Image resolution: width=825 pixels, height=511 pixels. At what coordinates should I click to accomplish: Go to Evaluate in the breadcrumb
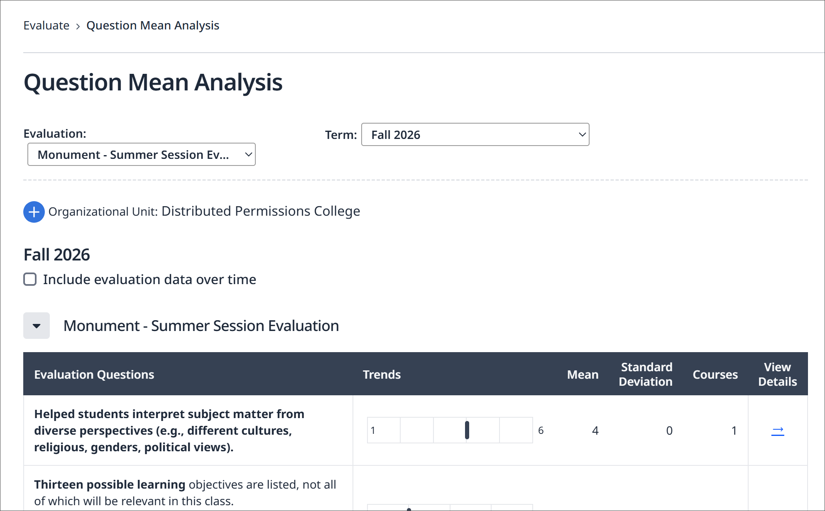(47, 26)
